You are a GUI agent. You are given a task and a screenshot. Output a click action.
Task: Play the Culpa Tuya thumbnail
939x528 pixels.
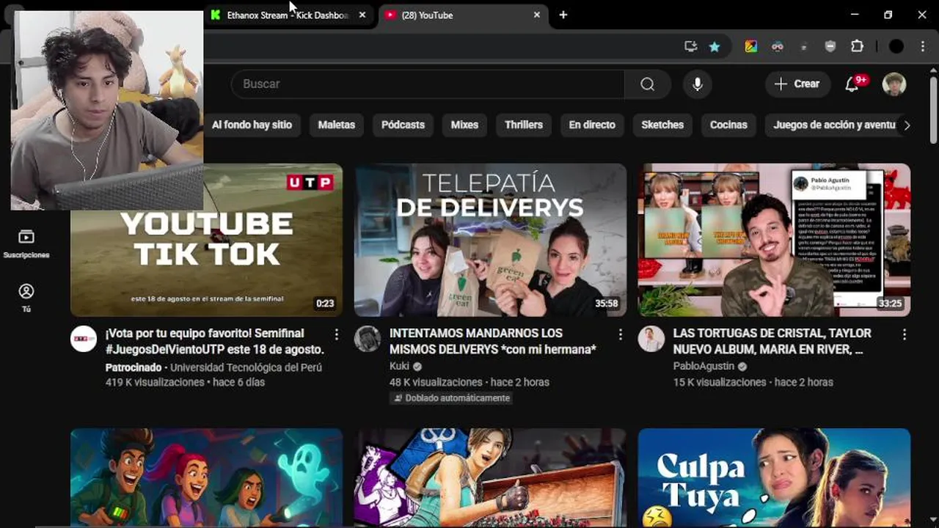pos(774,477)
